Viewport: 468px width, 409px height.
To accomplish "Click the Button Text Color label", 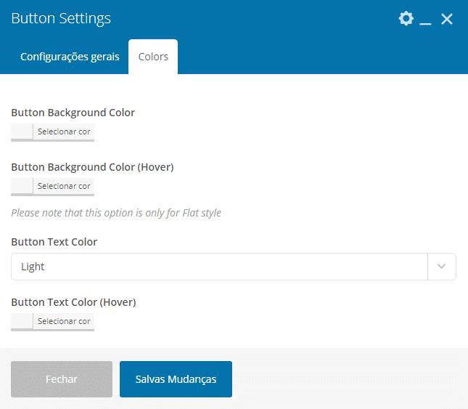I will pyautogui.click(x=54, y=242).
